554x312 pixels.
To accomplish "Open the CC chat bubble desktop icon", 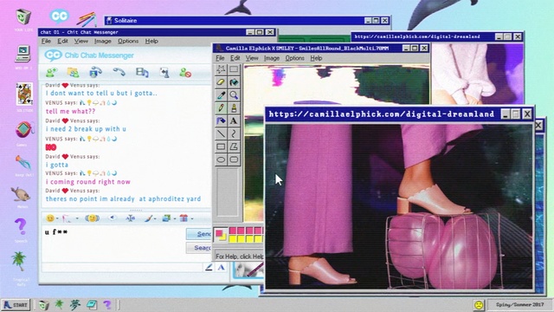I will (59, 16).
